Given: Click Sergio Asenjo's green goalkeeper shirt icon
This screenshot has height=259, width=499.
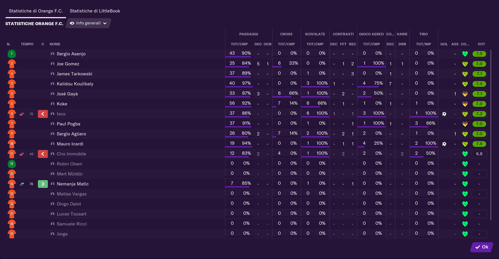Looking at the screenshot, I should (12, 54).
